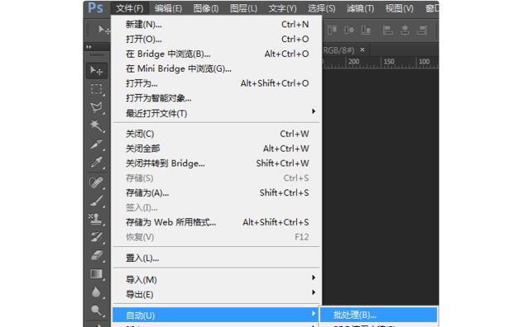Select the History Brush tool

[x=97, y=237]
